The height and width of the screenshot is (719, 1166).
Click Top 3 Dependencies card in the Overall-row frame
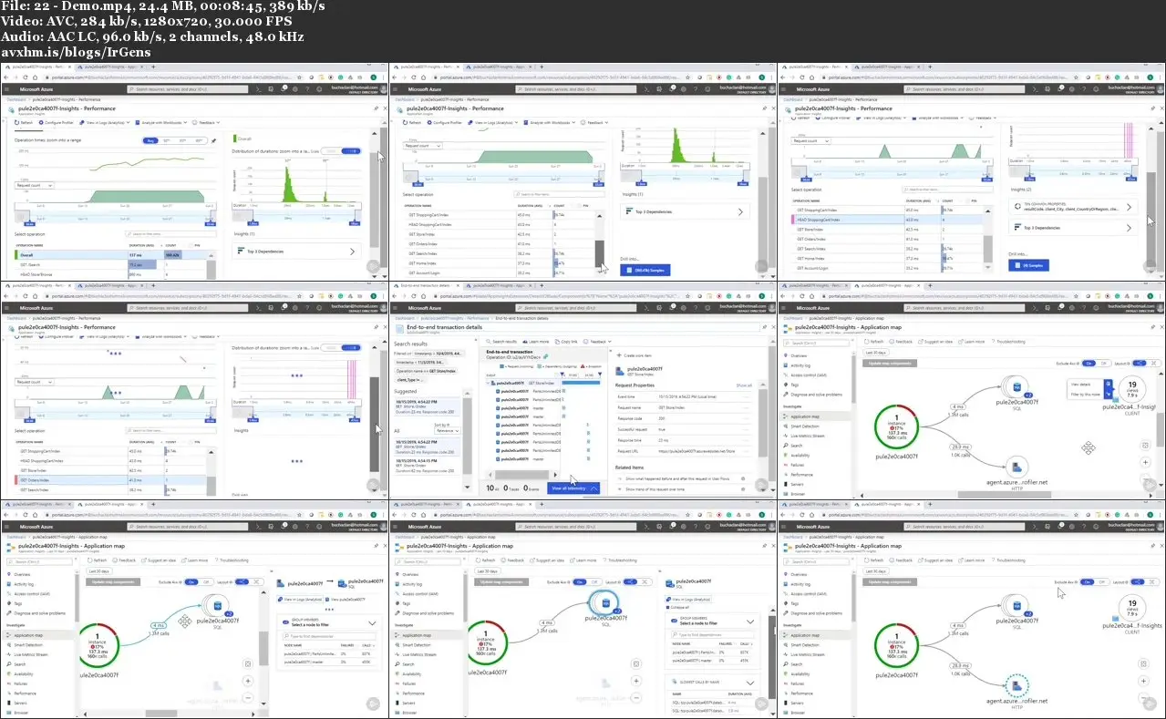[x=298, y=250]
